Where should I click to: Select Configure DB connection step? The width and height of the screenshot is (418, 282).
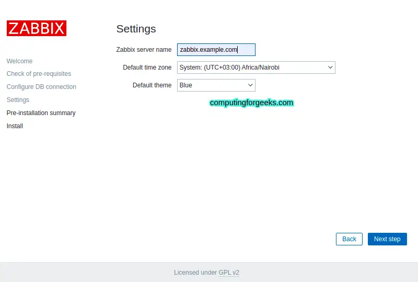tap(41, 87)
